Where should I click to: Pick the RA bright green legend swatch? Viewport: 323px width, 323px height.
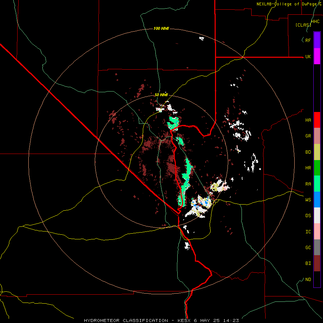(317, 184)
